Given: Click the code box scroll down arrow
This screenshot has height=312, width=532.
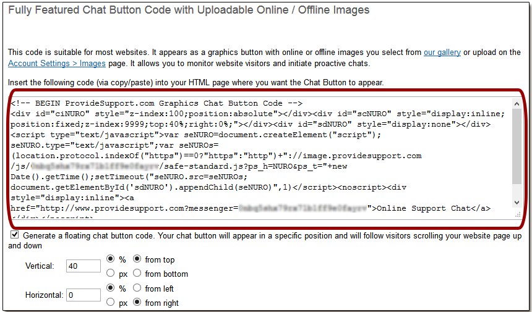Looking at the screenshot, I should (517, 203).
